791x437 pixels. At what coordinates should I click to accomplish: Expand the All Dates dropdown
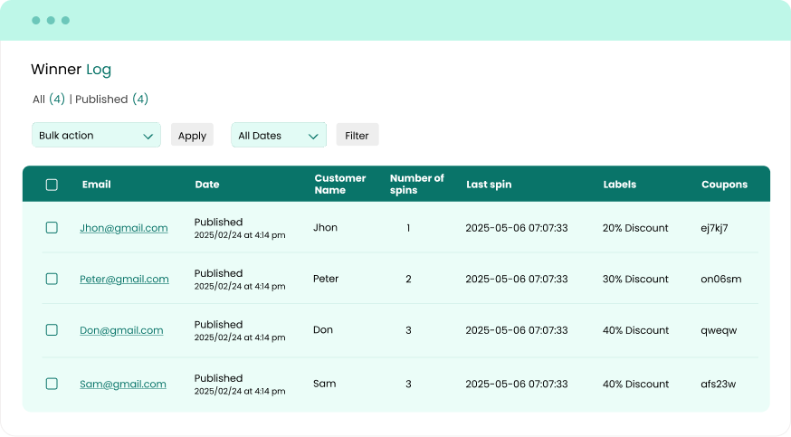[x=278, y=135]
